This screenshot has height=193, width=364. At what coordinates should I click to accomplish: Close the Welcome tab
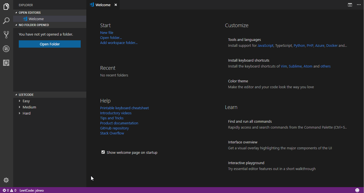coord(116,5)
